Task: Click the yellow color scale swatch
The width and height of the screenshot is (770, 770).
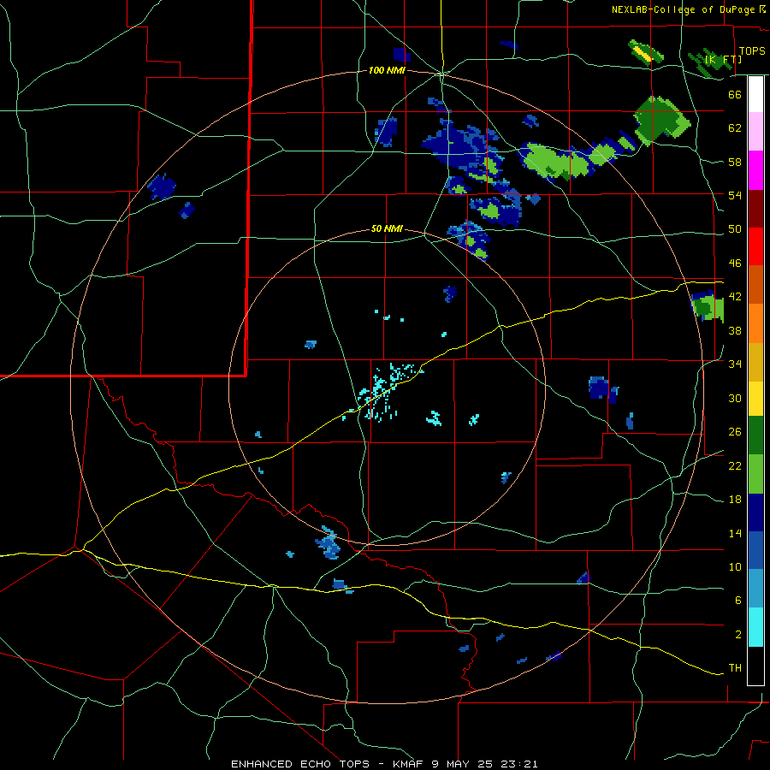Action: tap(755, 399)
